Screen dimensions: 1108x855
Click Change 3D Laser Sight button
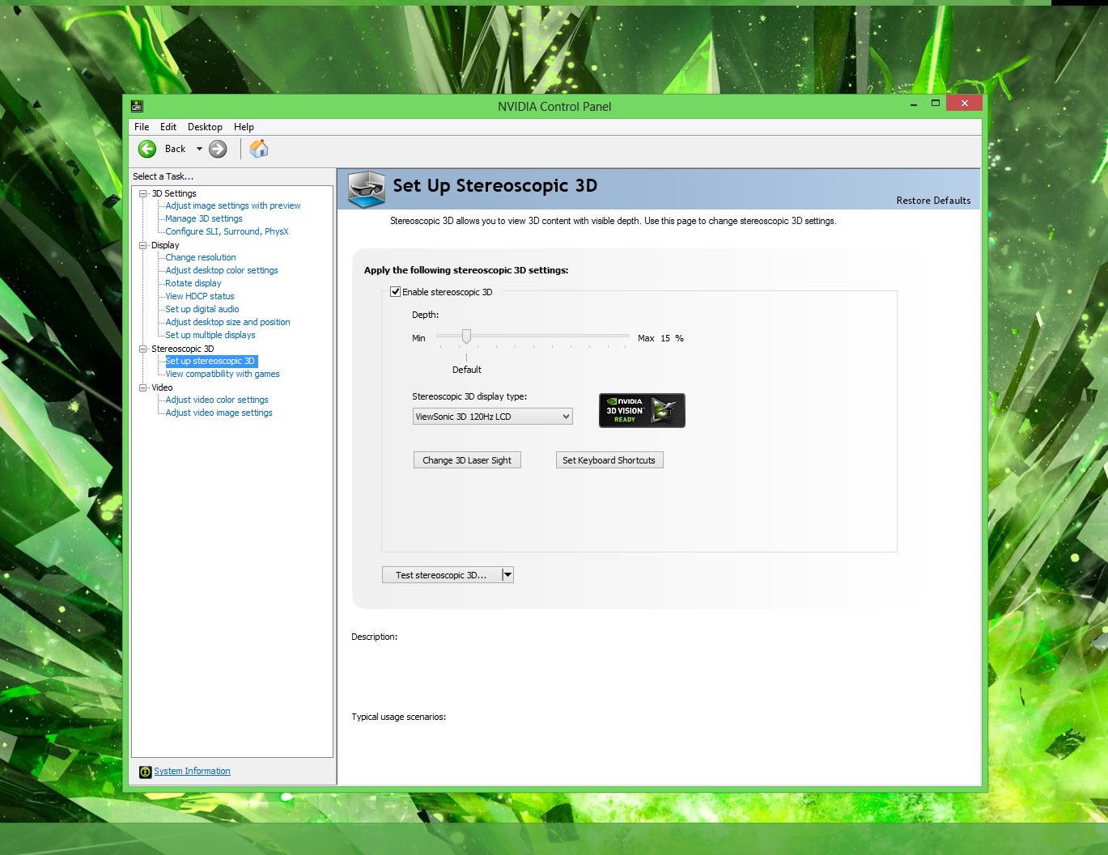point(467,460)
